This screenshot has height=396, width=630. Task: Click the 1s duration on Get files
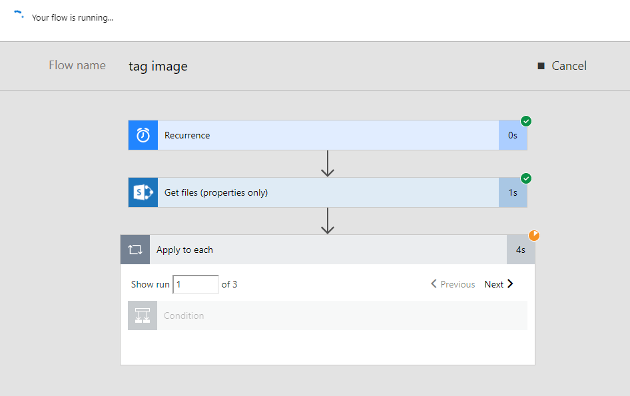(x=512, y=192)
